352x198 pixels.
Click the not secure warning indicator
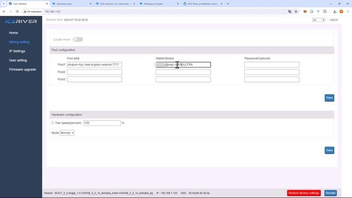click(x=33, y=12)
